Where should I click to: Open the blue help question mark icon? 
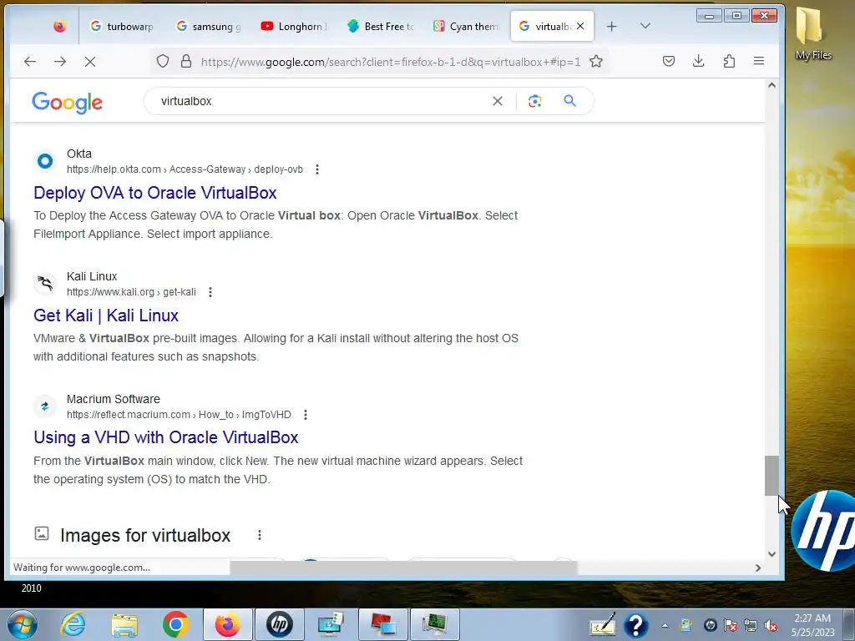(x=635, y=625)
